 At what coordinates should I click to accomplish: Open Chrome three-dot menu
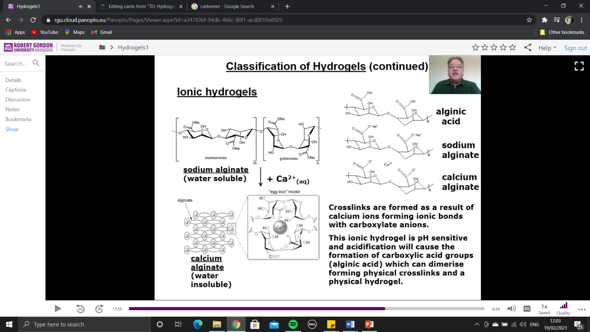point(582,20)
